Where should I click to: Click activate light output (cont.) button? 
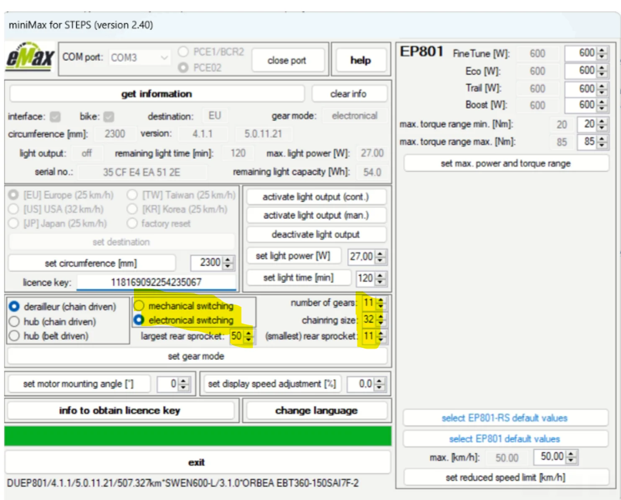(x=316, y=197)
